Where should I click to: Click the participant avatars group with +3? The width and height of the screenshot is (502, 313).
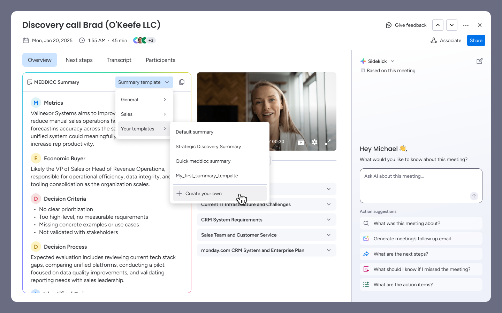coord(144,40)
